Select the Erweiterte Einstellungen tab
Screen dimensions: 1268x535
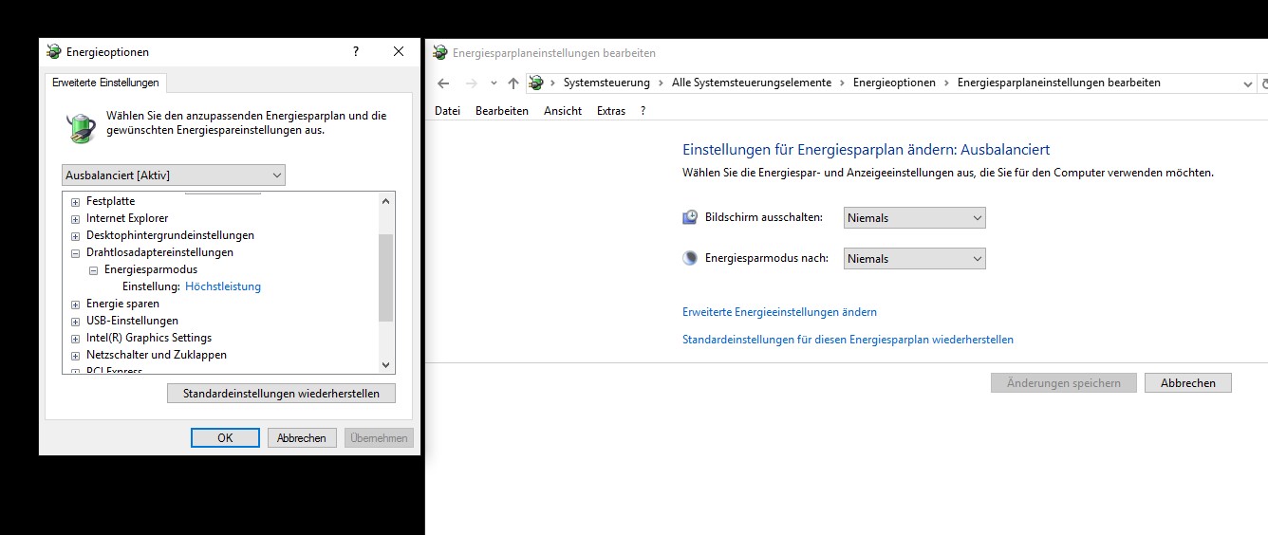click(105, 83)
